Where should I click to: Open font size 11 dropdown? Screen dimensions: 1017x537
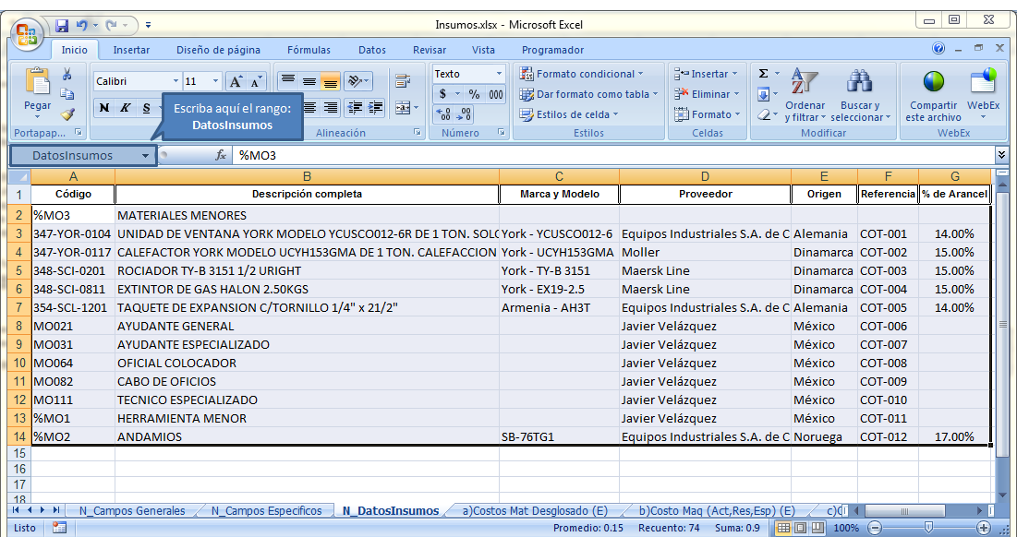click(x=216, y=81)
